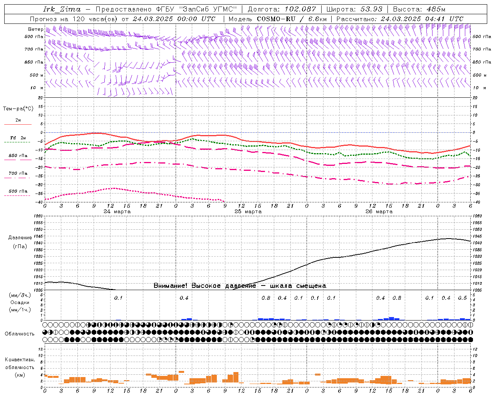
Task: Click 1005 on the left pressure axis
Action: coord(38,290)
